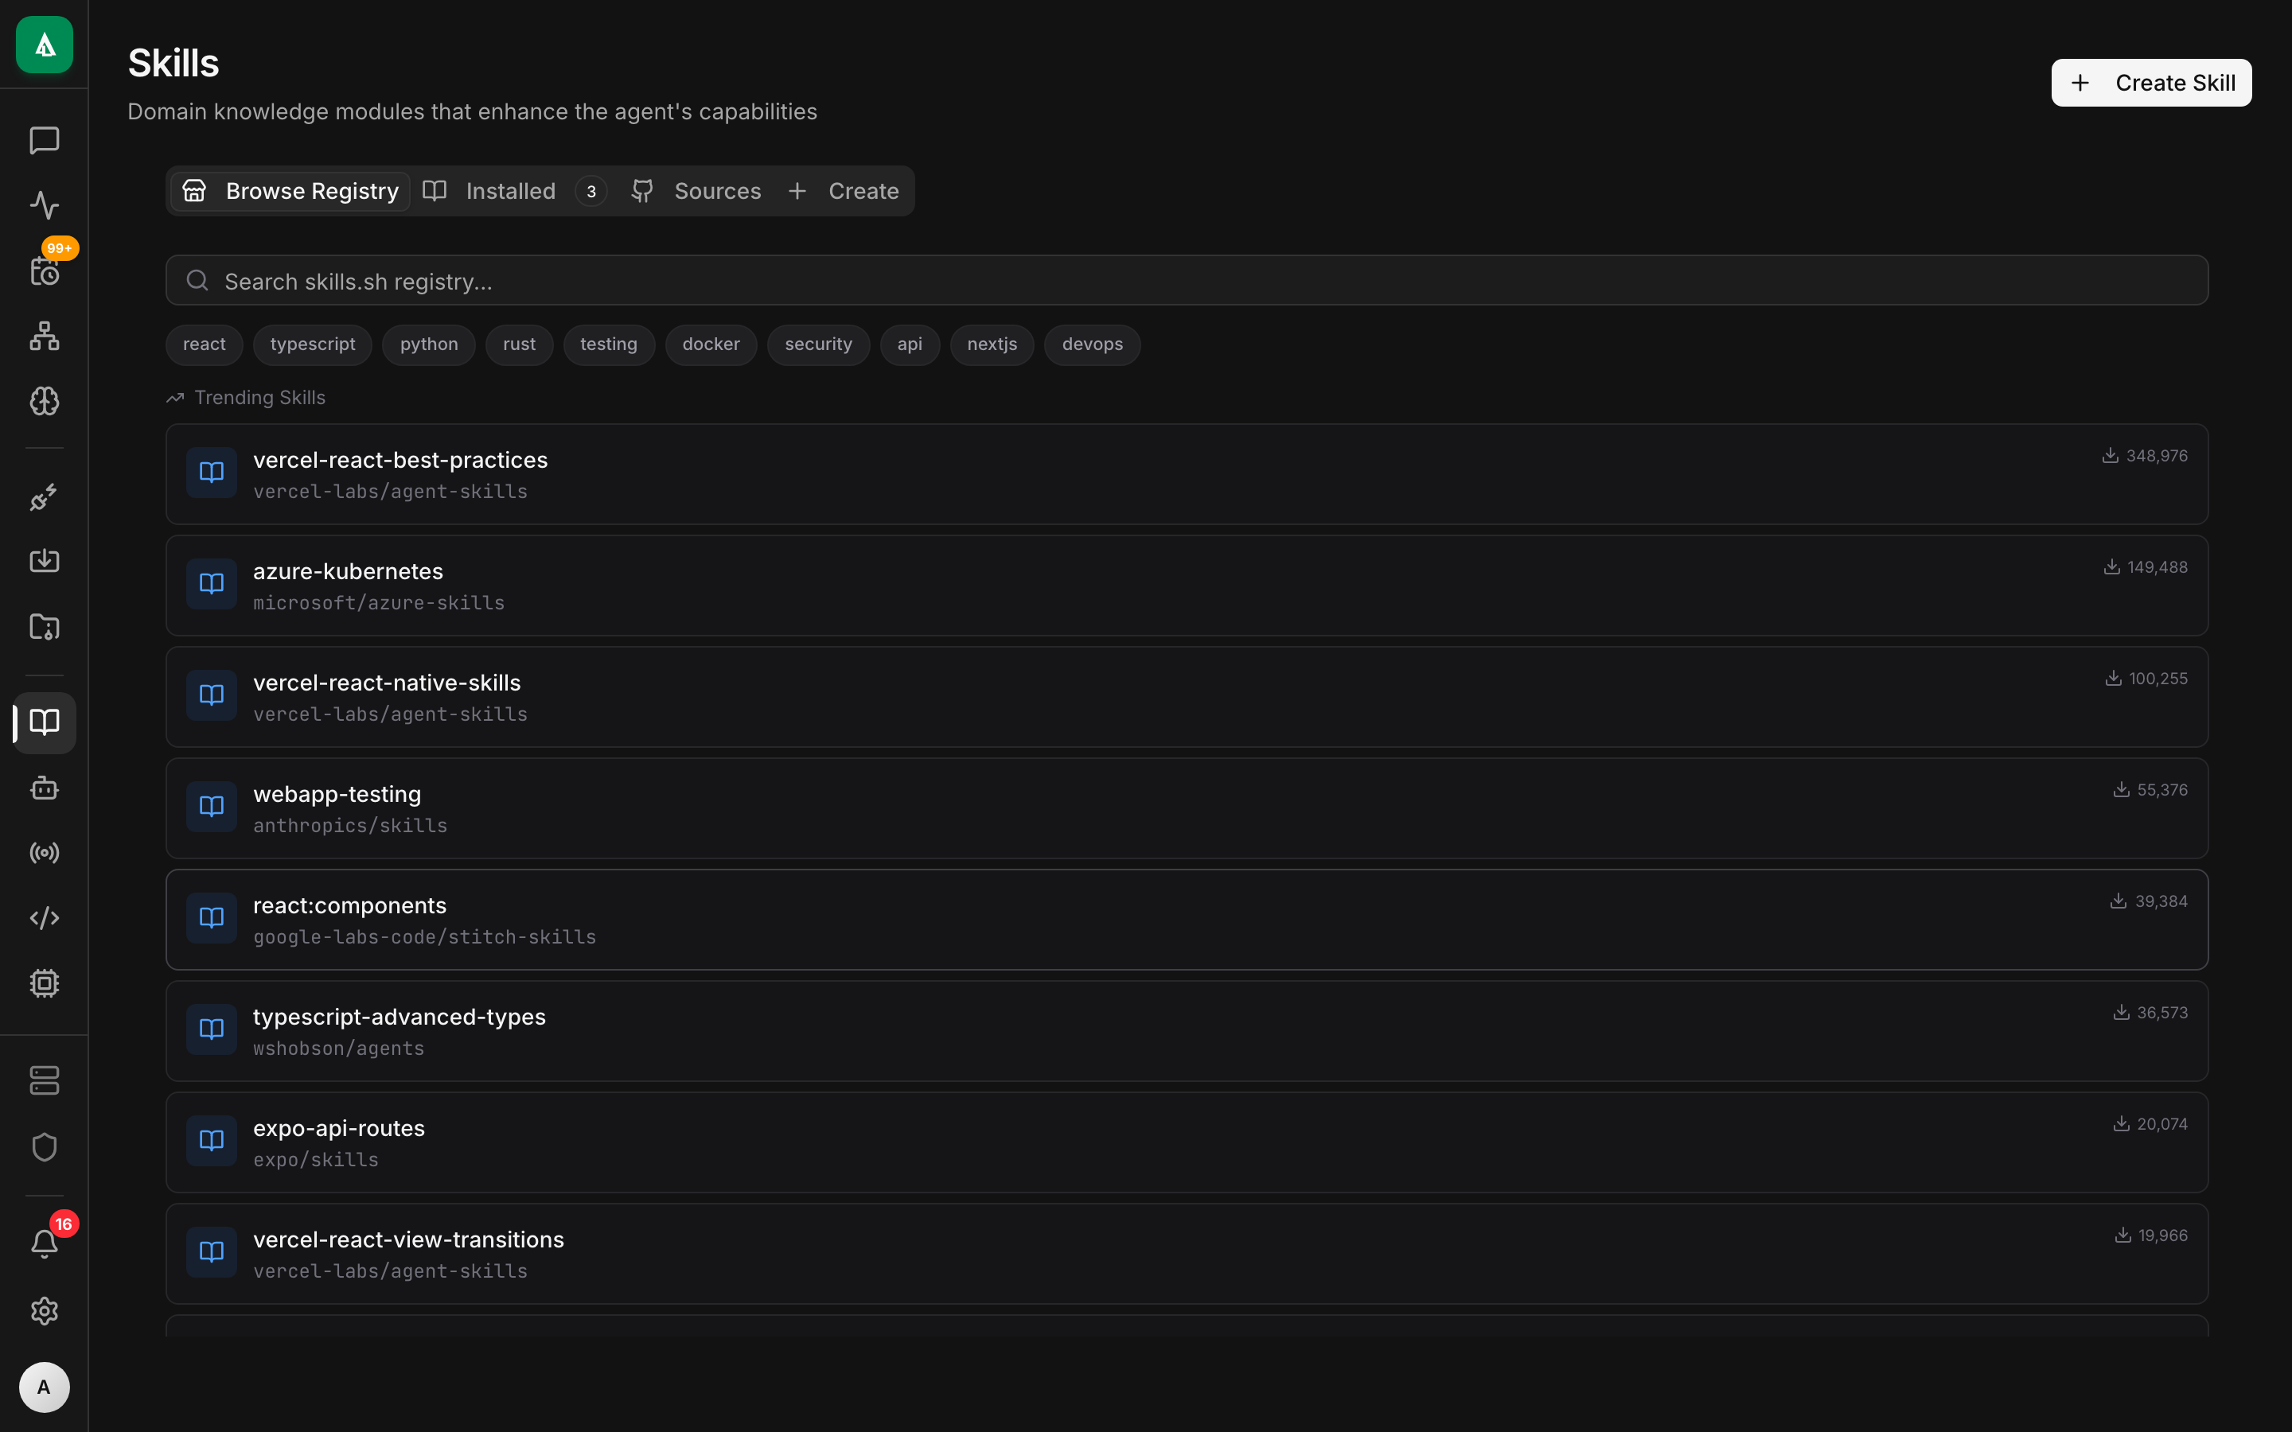Open the broadcast channels icon
The width and height of the screenshot is (2292, 1432).
point(44,851)
